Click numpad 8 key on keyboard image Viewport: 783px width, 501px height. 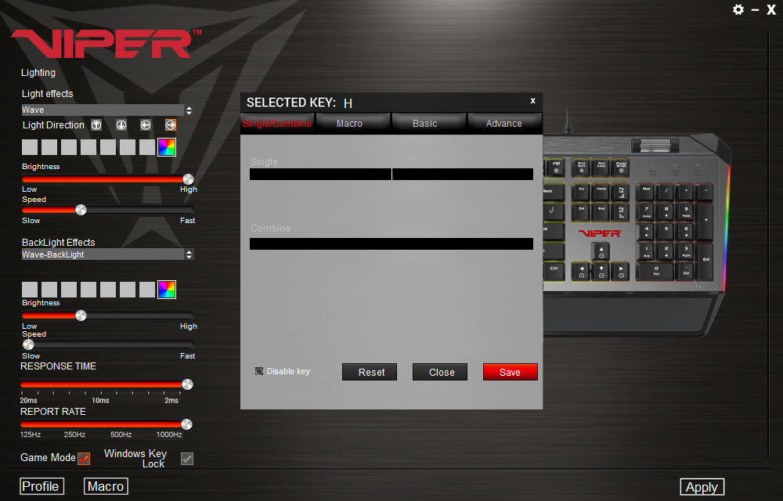[x=666, y=211]
